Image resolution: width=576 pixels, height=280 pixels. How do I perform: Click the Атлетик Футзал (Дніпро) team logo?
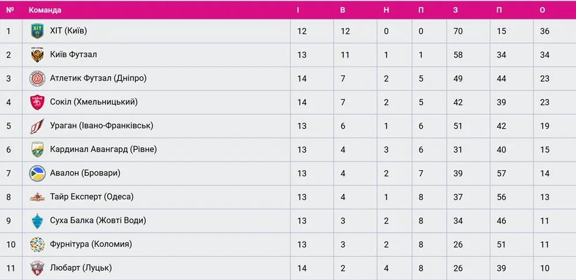pos(37,78)
